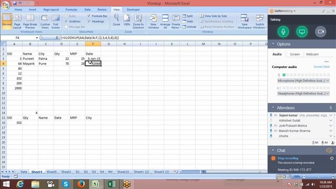Screen dimensions: 336x189
Task: Click Zoom to Selection
Action: point(138,21)
